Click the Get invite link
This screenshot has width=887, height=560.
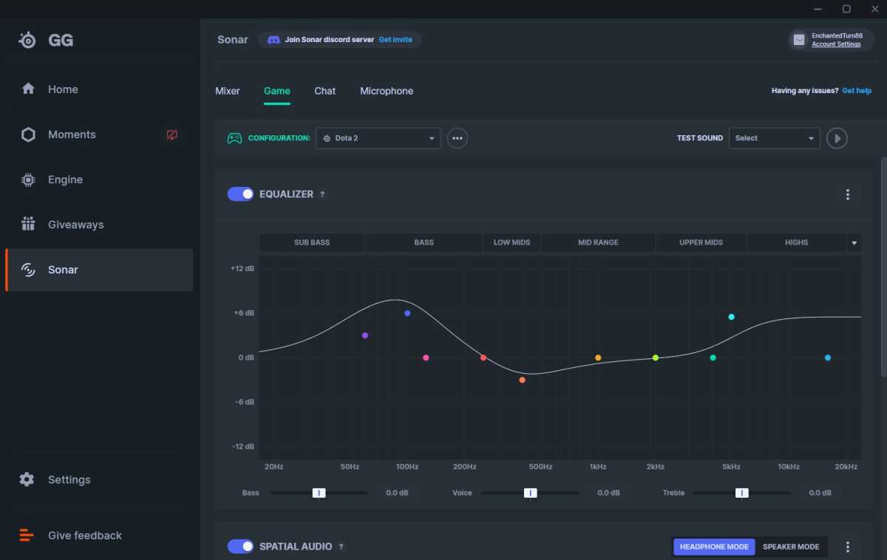click(395, 40)
